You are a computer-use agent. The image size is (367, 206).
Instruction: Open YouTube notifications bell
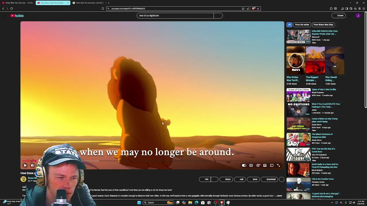point(350,16)
